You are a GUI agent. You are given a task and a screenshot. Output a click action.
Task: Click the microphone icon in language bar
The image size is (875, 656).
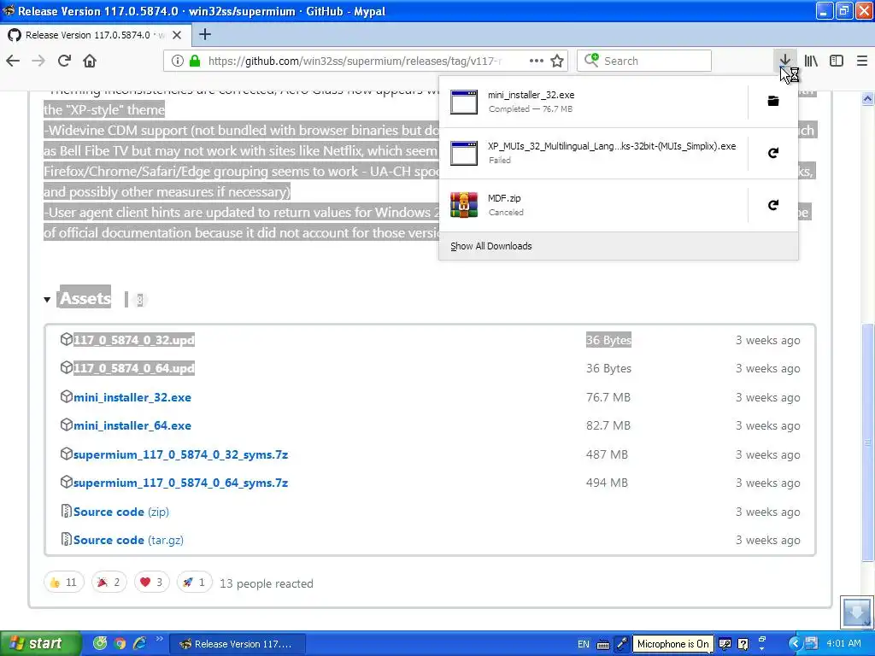click(x=622, y=644)
